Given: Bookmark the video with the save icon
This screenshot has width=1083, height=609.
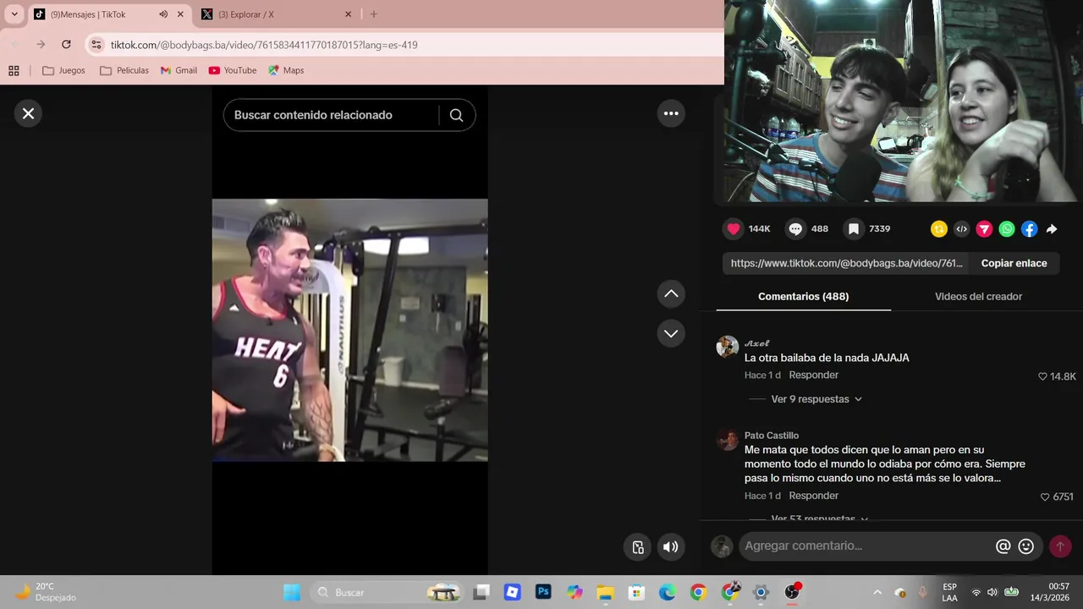Looking at the screenshot, I should [854, 228].
